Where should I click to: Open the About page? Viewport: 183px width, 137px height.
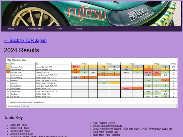click(x=79, y=29)
